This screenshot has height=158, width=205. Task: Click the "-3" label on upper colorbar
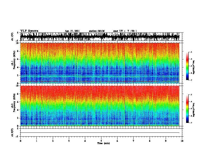(x=191, y=52)
